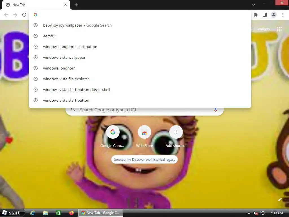Screen dimensions: 289x217
Task: Open the Juneteenth doodle link
Action: 144,160
